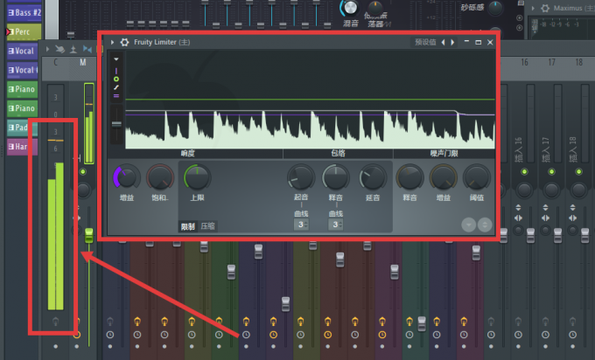Screen dimensions: 595x360
Task: Select the Bass #2 channel button
Action: point(24,12)
